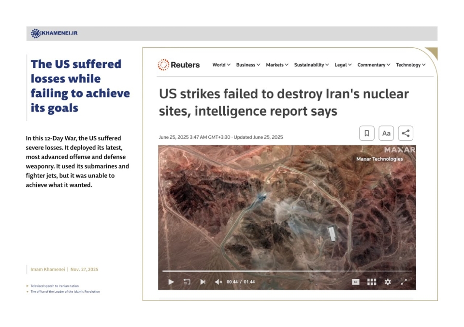Play the Reuters video

pos(171,282)
